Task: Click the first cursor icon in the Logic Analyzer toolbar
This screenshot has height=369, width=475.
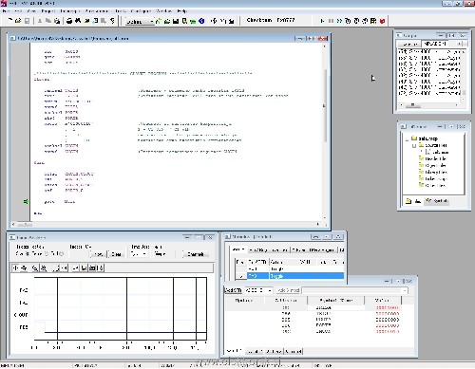Action: coord(15,268)
